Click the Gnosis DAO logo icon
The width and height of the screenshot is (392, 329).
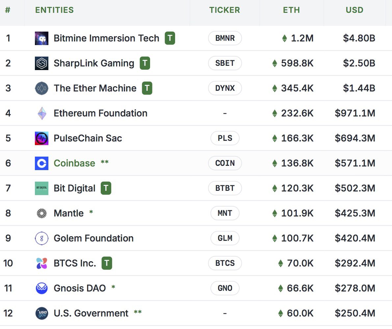41,288
